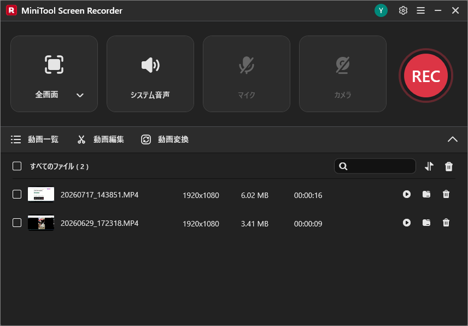Expand the 全画面 recording area dropdown
Image resolution: width=468 pixels, height=326 pixels.
(80, 95)
